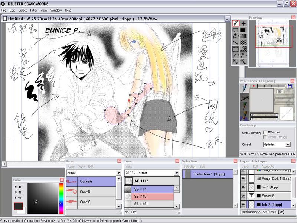Click the Preview panel page thumbnail
Image resolution: width=297 pixels, height=223 pixels.
(x=272, y=43)
